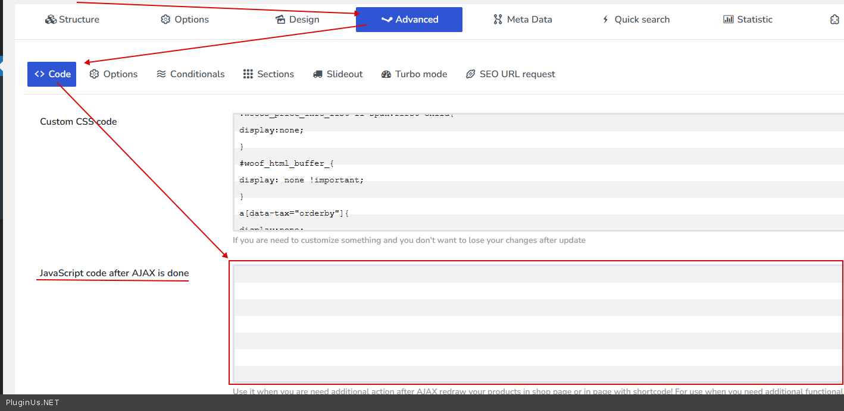The height and width of the screenshot is (411, 844).
Task: Click the Sections grid icon
Action: 248,74
